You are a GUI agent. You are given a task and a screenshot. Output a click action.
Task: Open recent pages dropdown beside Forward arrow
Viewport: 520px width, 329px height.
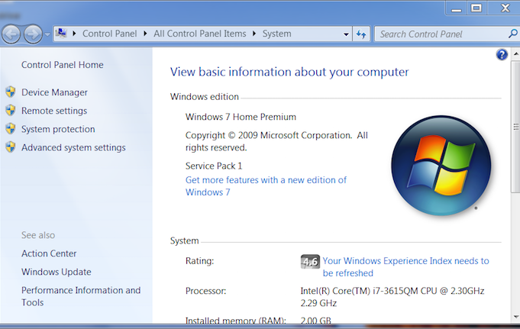(47, 34)
